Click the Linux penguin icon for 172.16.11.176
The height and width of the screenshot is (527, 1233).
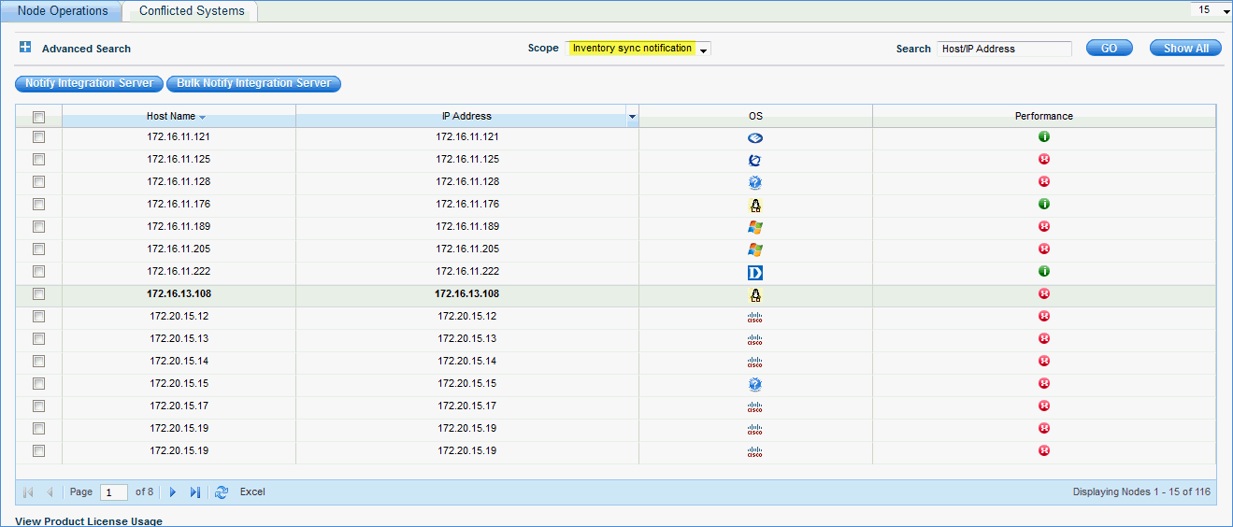(755, 205)
